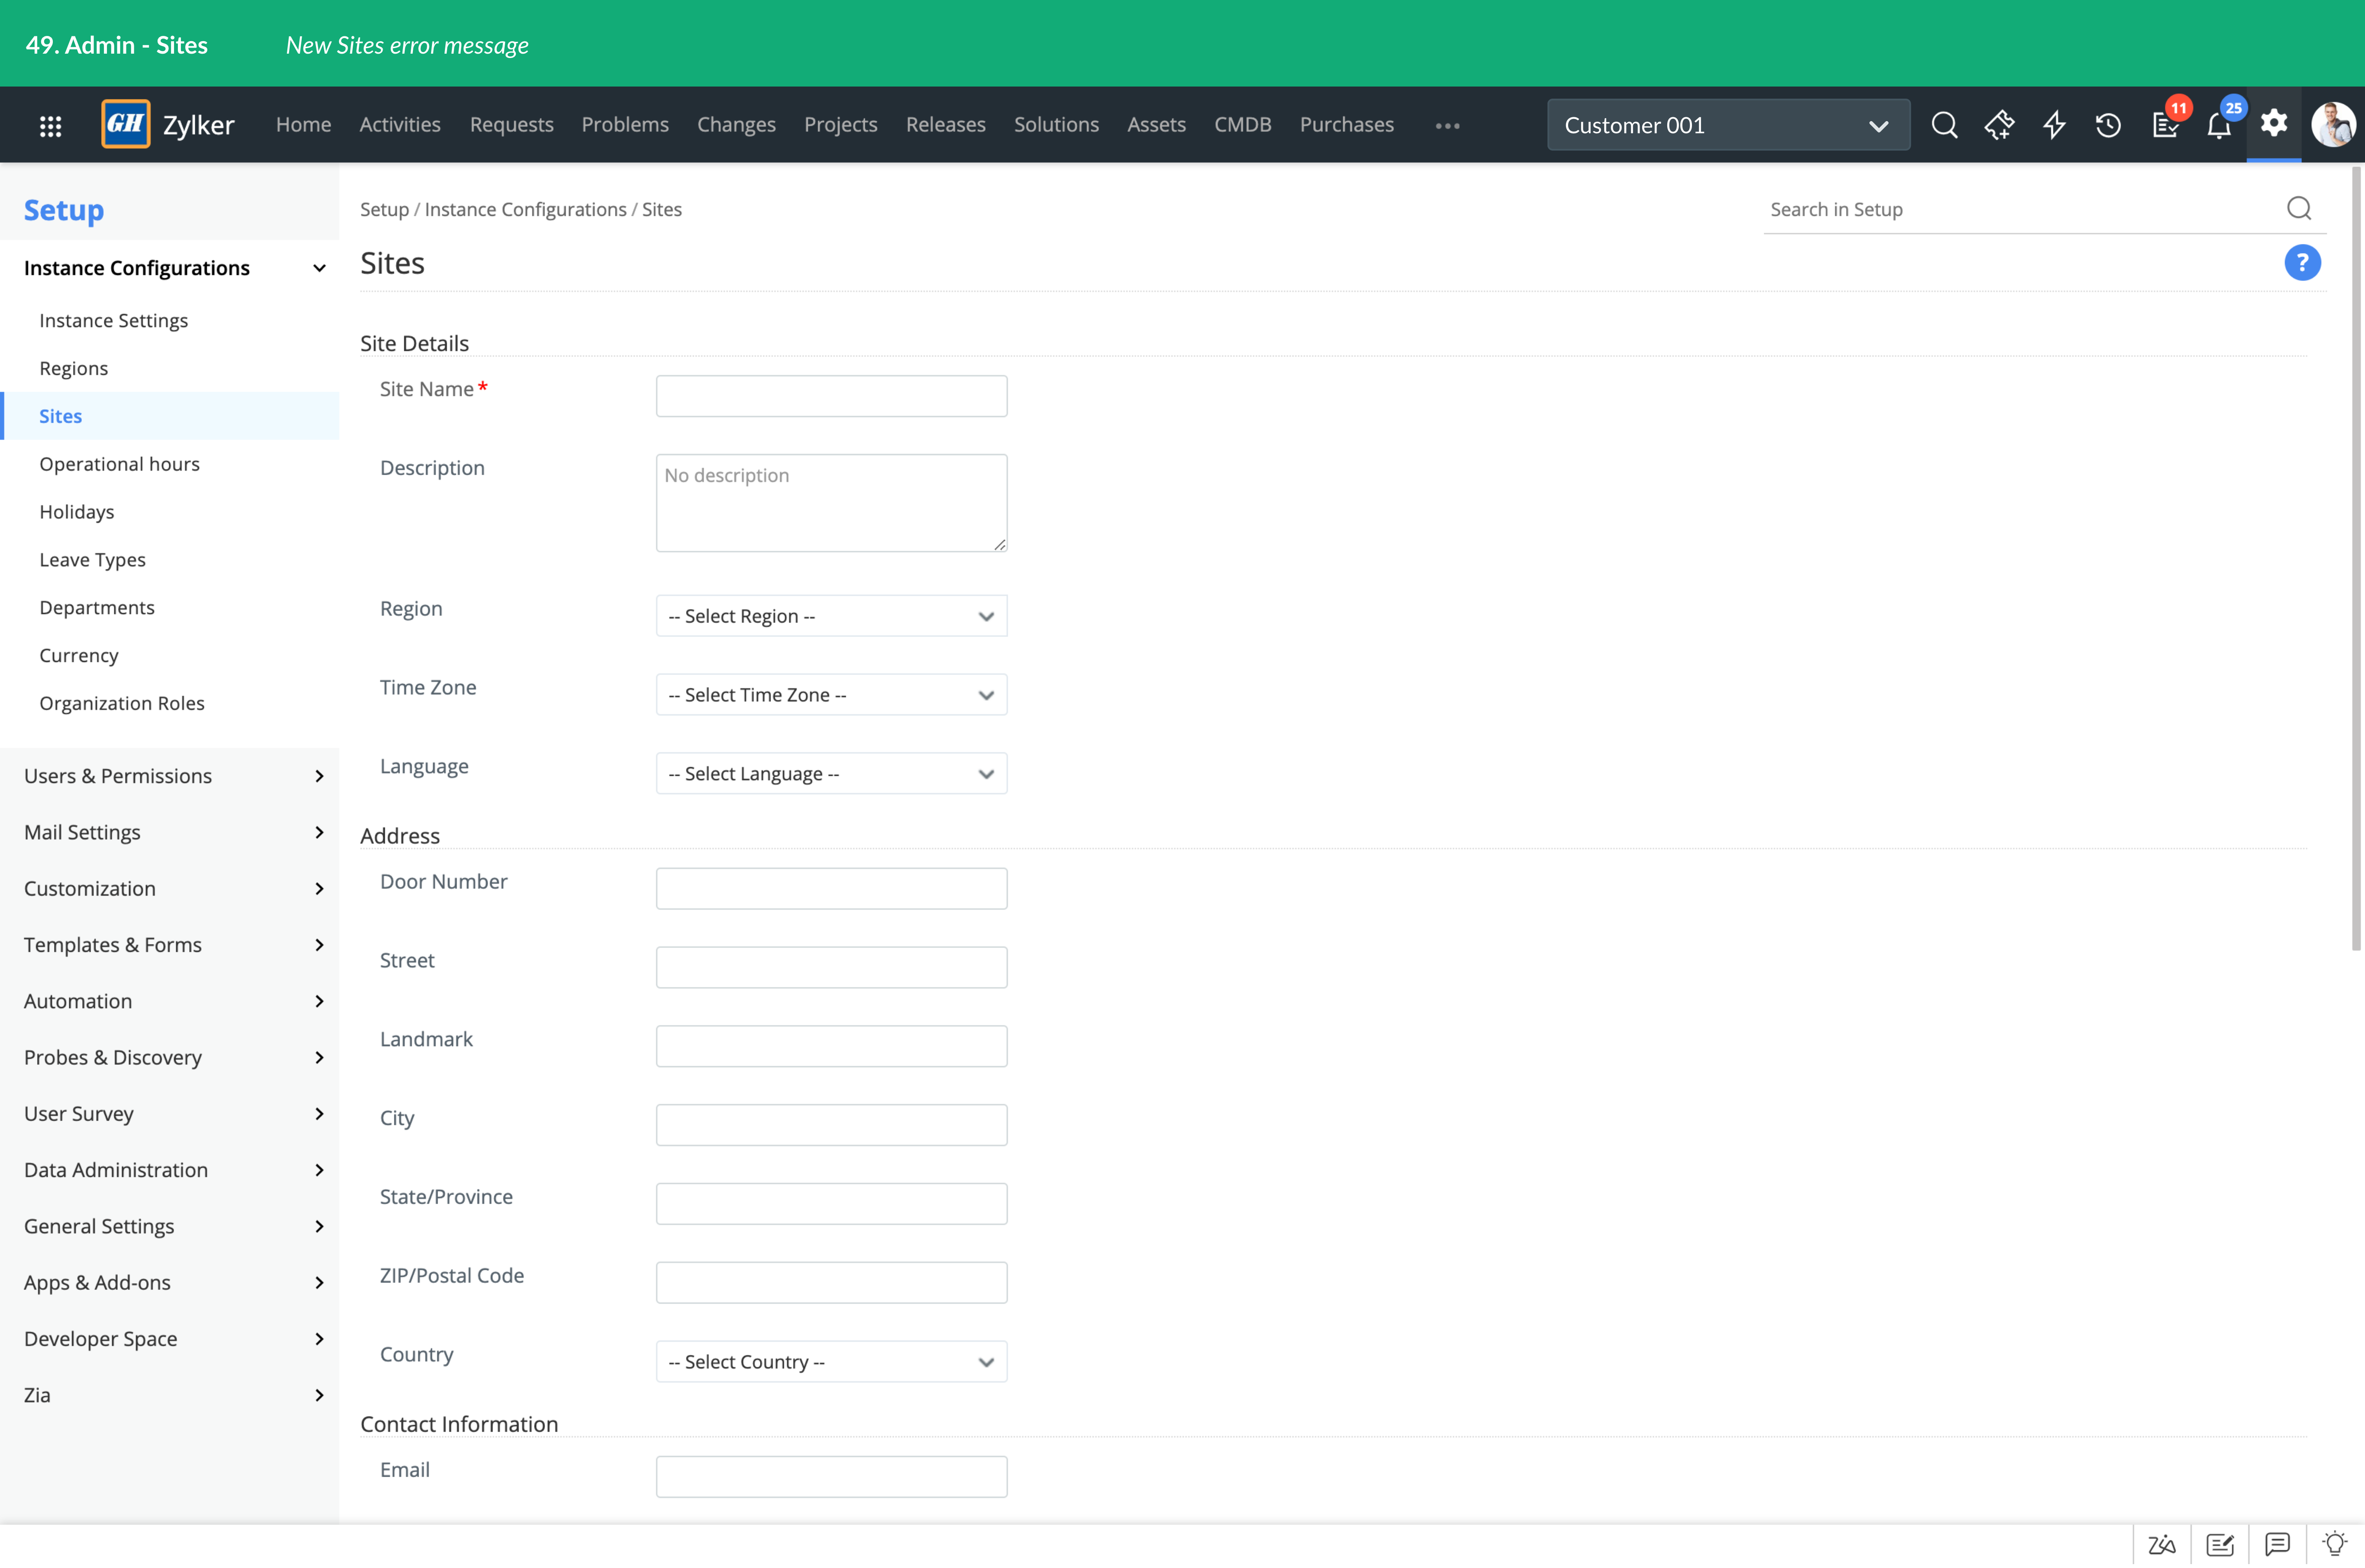Open the Purchases module
The image size is (2365, 1568).
point(1347,124)
